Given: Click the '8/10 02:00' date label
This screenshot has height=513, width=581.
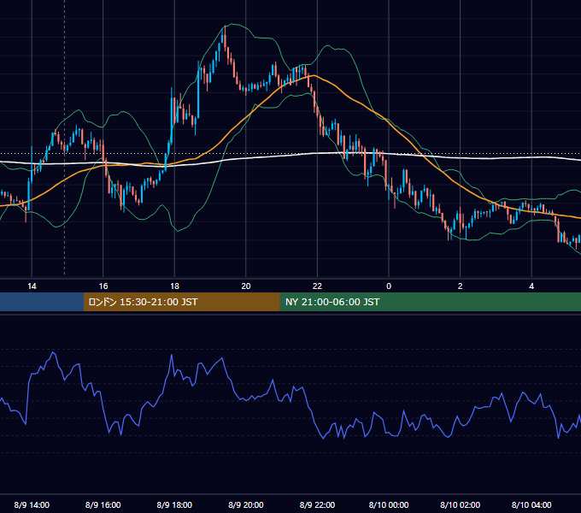Looking at the screenshot, I should (x=461, y=504).
